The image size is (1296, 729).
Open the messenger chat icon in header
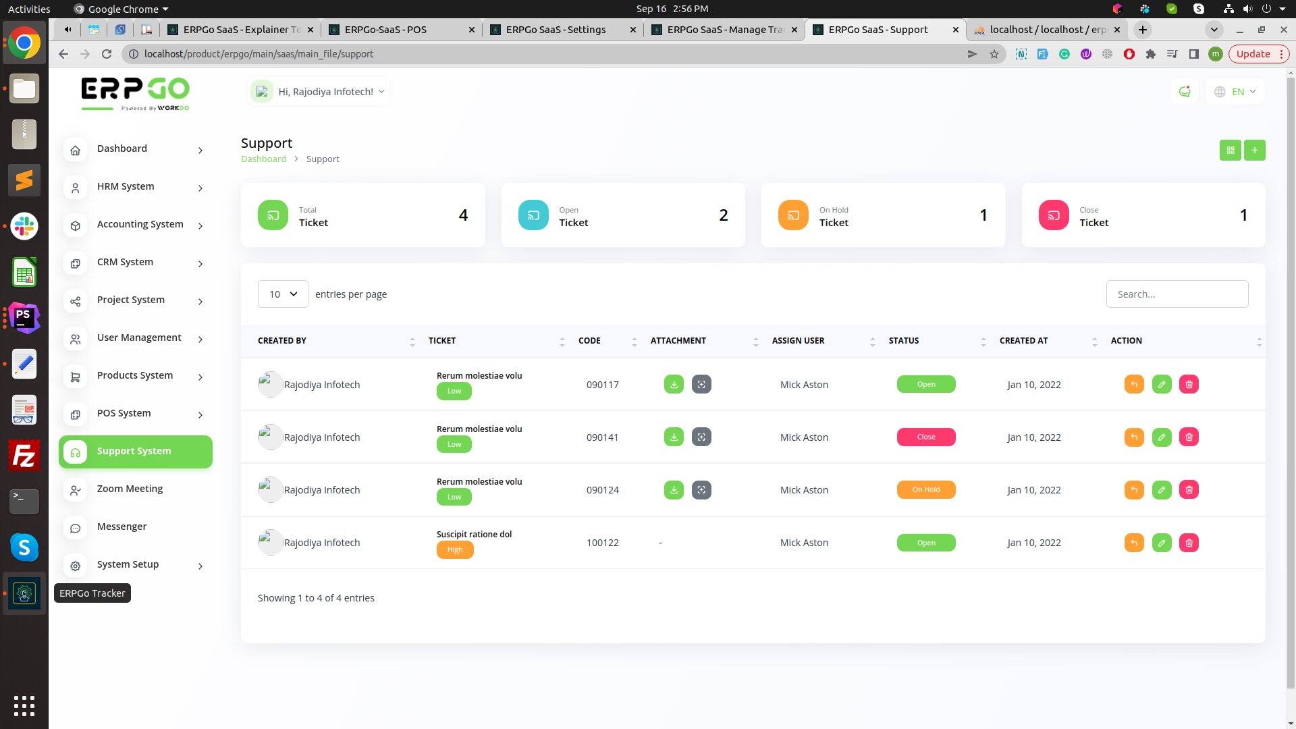[x=1184, y=92]
